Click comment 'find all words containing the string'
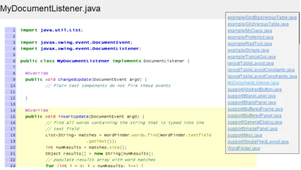 125,123
